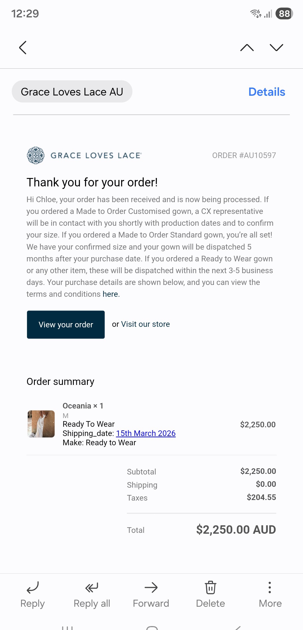Image resolution: width=303 pixels, height=630 pixels.
Task: Expand sender Details
Action: [267, 92]
